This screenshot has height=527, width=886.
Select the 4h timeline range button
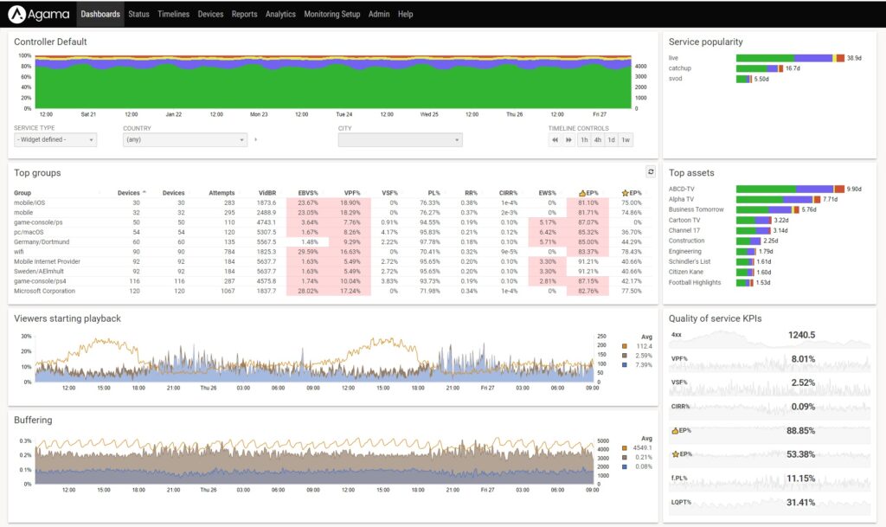pos(598,140)
